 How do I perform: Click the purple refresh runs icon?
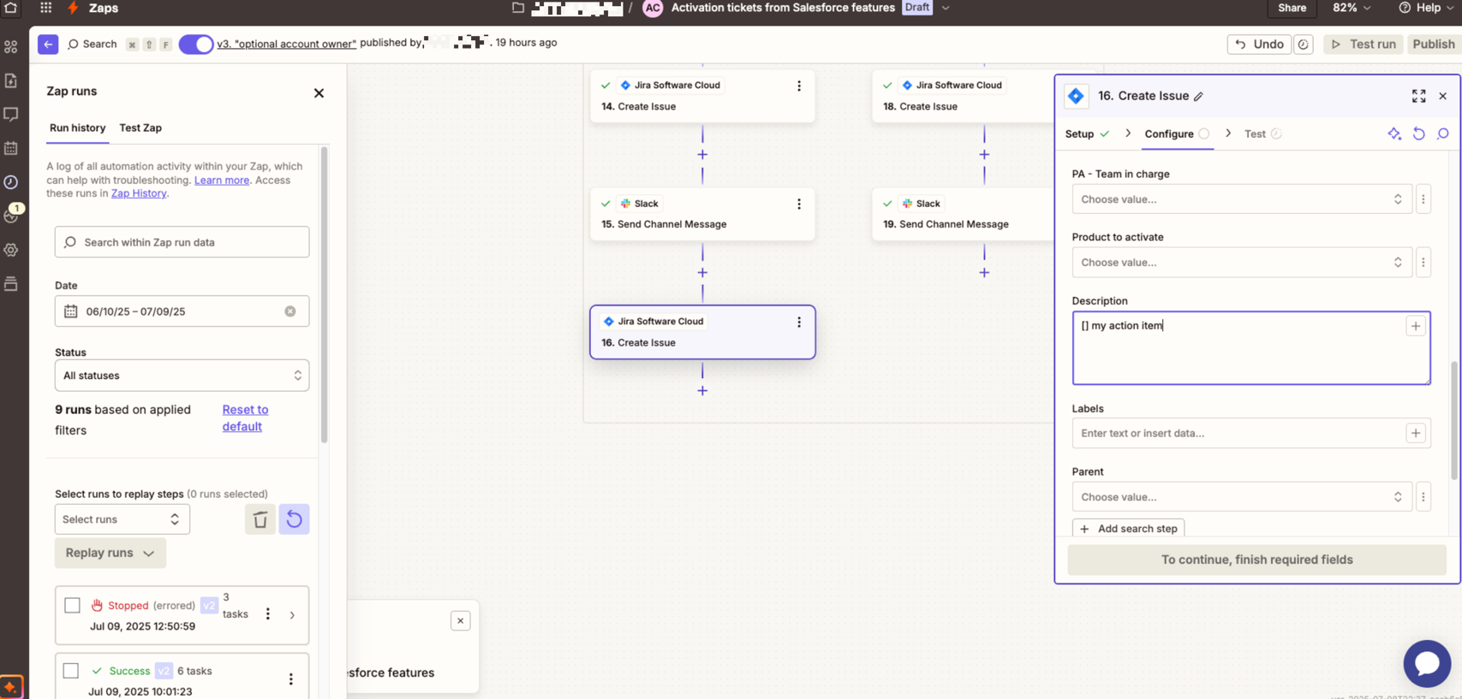tap(294, 519)
